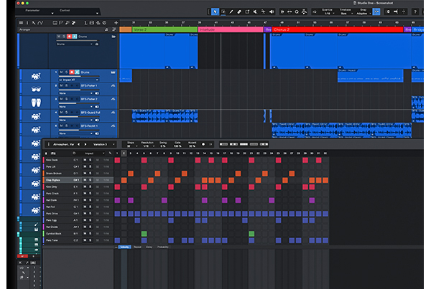Solo the Clap Bigbox lane

[91, 180]
